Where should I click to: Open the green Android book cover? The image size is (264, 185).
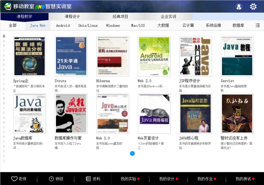(154, 56)
